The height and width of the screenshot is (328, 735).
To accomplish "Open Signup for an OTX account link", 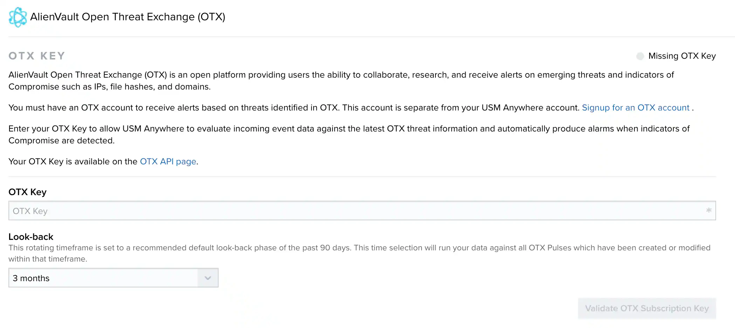I will (x=636, y=108).
